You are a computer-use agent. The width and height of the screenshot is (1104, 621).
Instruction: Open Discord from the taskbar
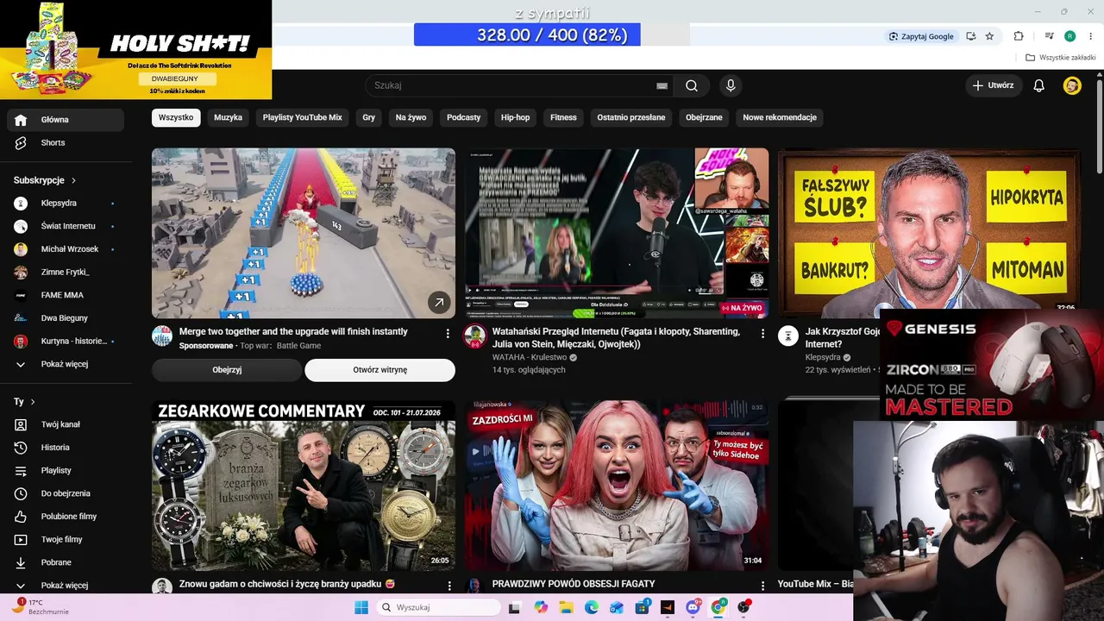[693, 607]
